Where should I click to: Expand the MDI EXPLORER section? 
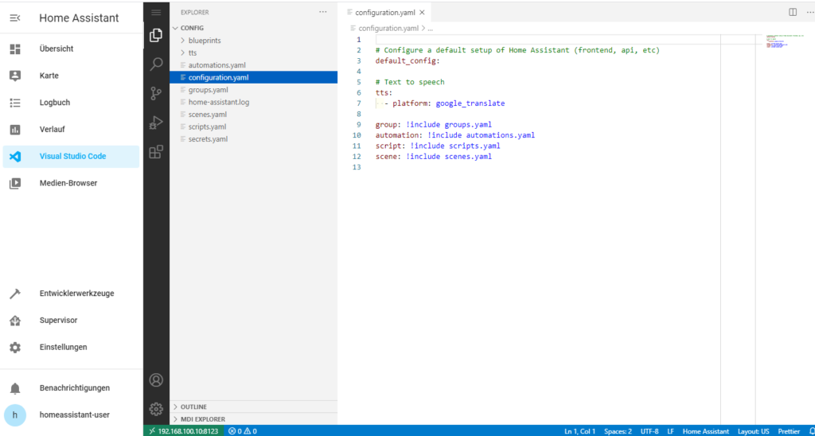pos(253,418)
